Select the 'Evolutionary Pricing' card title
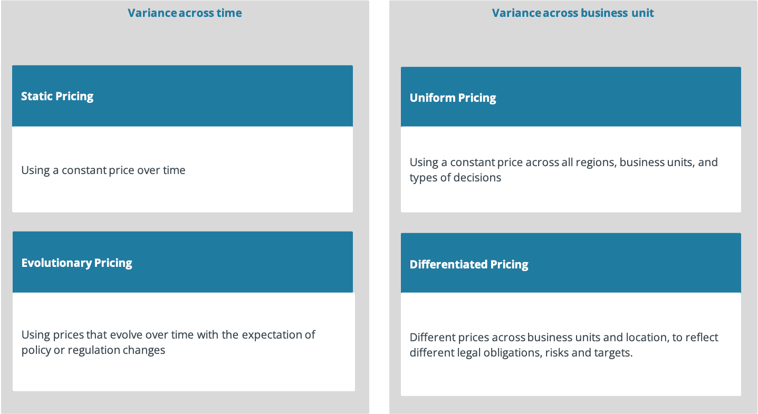Screen dimensions: 758x414 coord(77,263)
